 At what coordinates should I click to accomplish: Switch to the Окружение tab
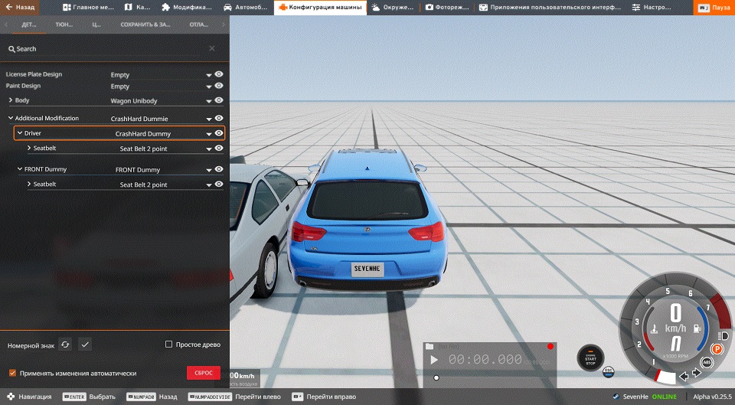coord(393,8)
